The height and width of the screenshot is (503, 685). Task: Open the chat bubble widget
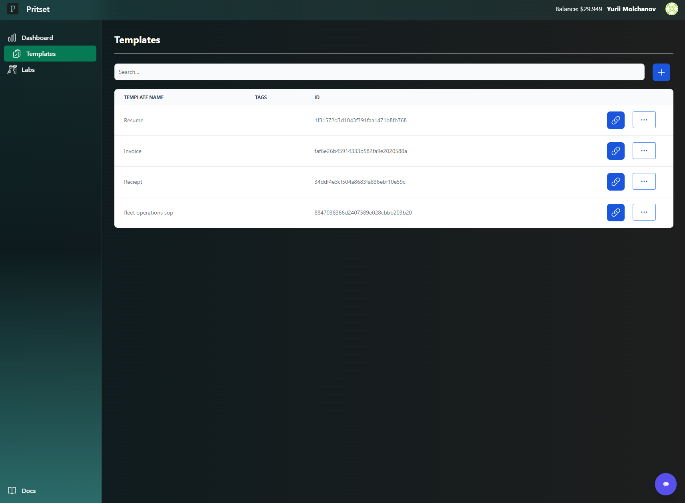(665, 484)
